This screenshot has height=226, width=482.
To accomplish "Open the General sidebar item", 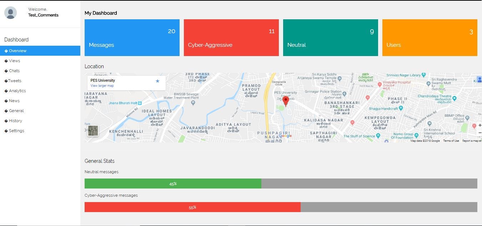I will pyautogui.click(x=40, y=111).
